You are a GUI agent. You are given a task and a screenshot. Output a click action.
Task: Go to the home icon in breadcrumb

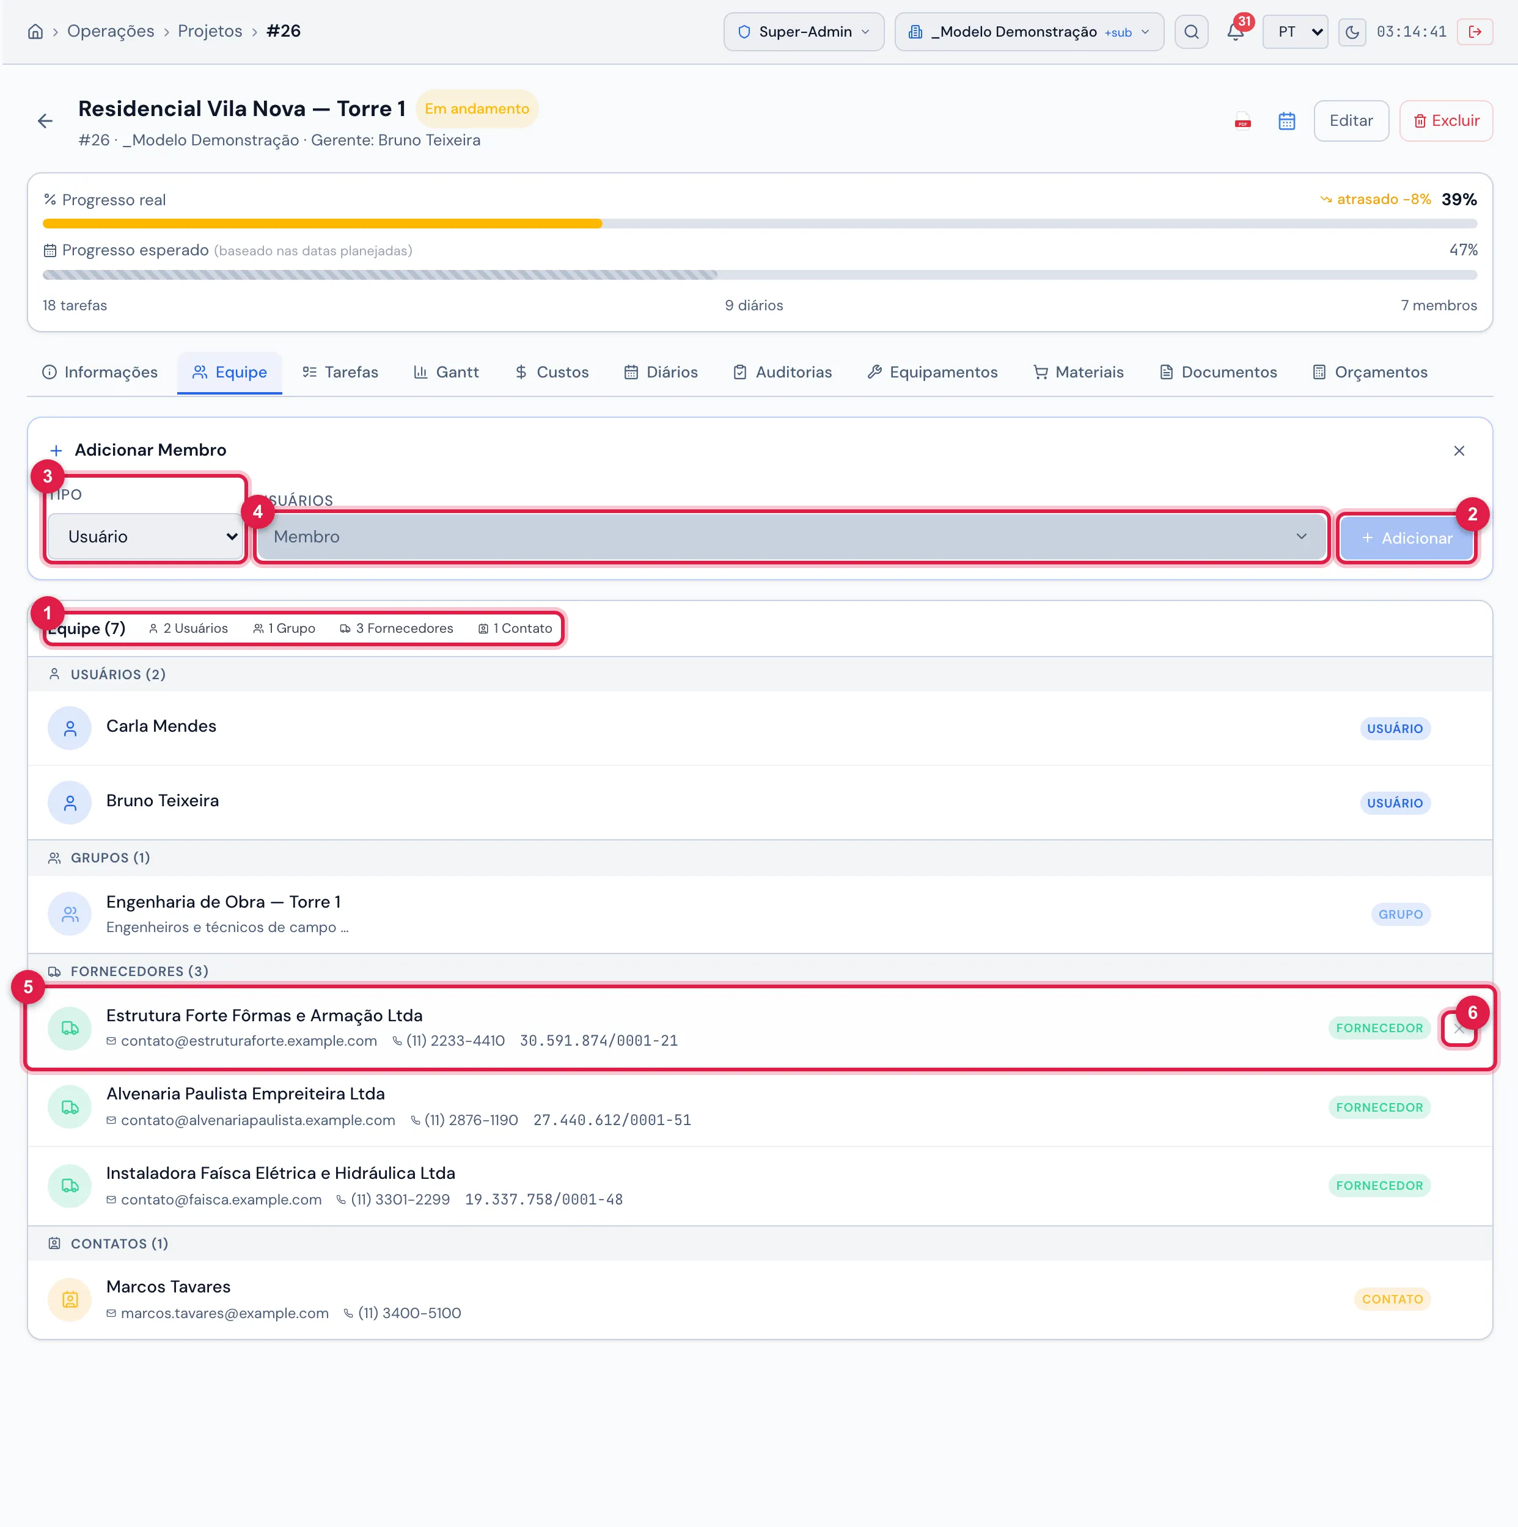(35, 32)
